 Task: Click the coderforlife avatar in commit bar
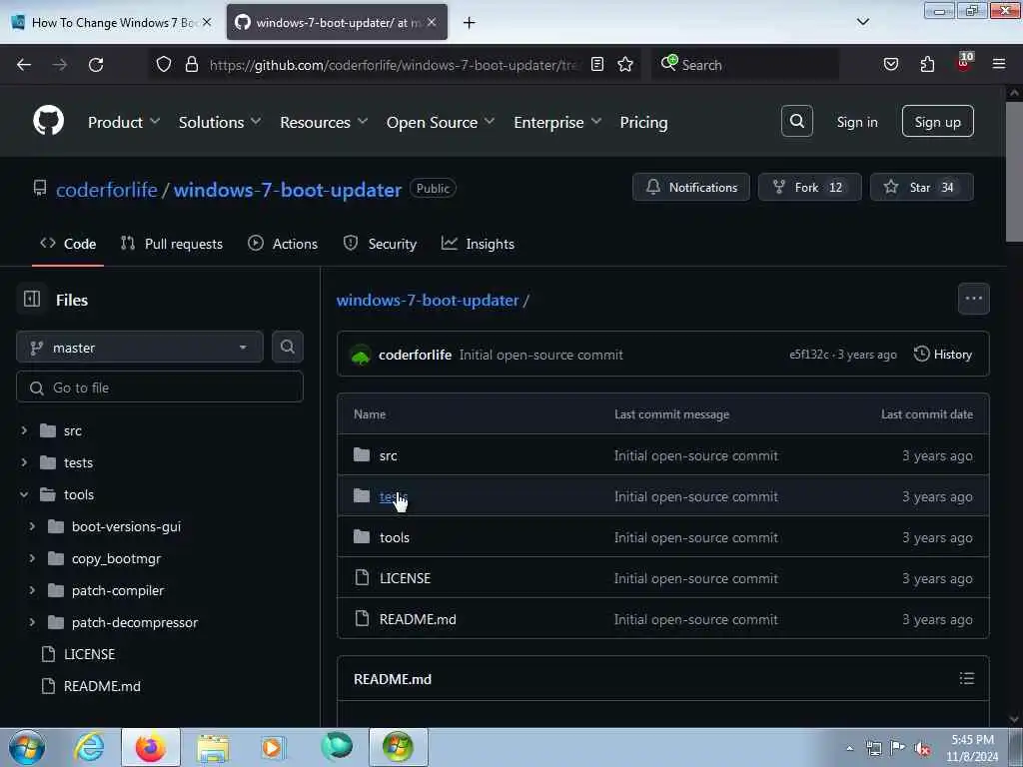point(361,355)
